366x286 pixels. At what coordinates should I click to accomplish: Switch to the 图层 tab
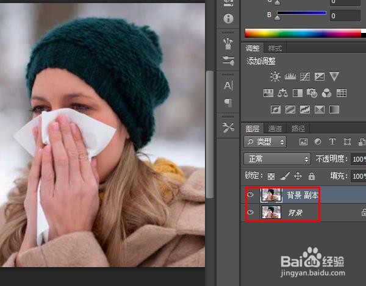[253, 129]
